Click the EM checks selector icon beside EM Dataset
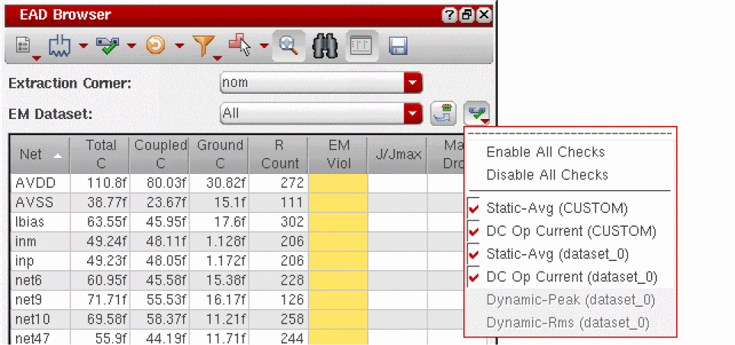Viewport: 735px width, 345px height. click(x=477, y=114)
